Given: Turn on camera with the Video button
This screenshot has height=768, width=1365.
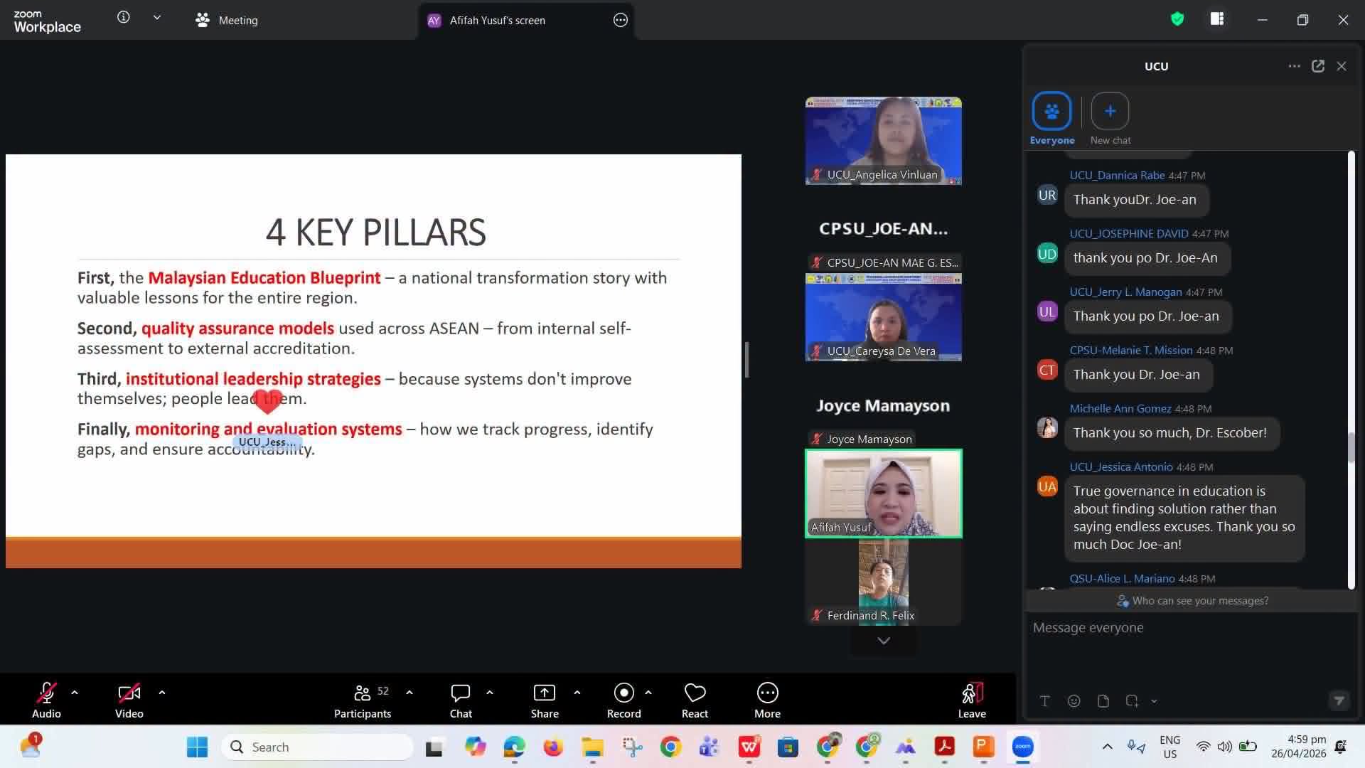Looking at the screenshot, I should 129,700.
